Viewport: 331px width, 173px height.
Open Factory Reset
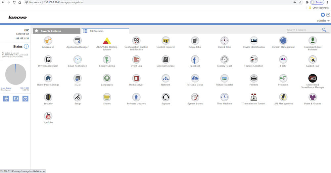pyautogui.click(x=224, y=59)
